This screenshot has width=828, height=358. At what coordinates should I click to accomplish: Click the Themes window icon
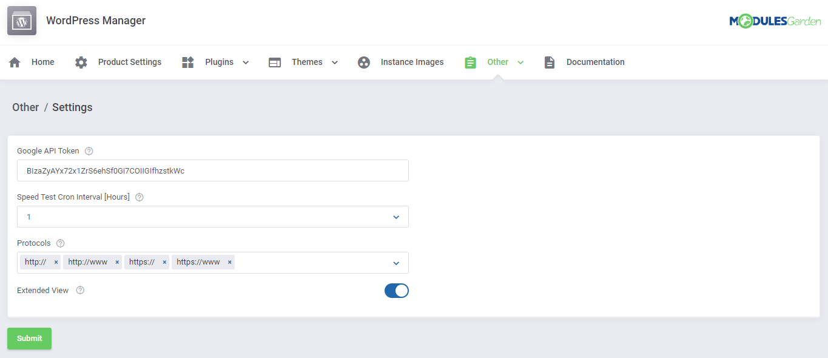(x=275, y=62)
